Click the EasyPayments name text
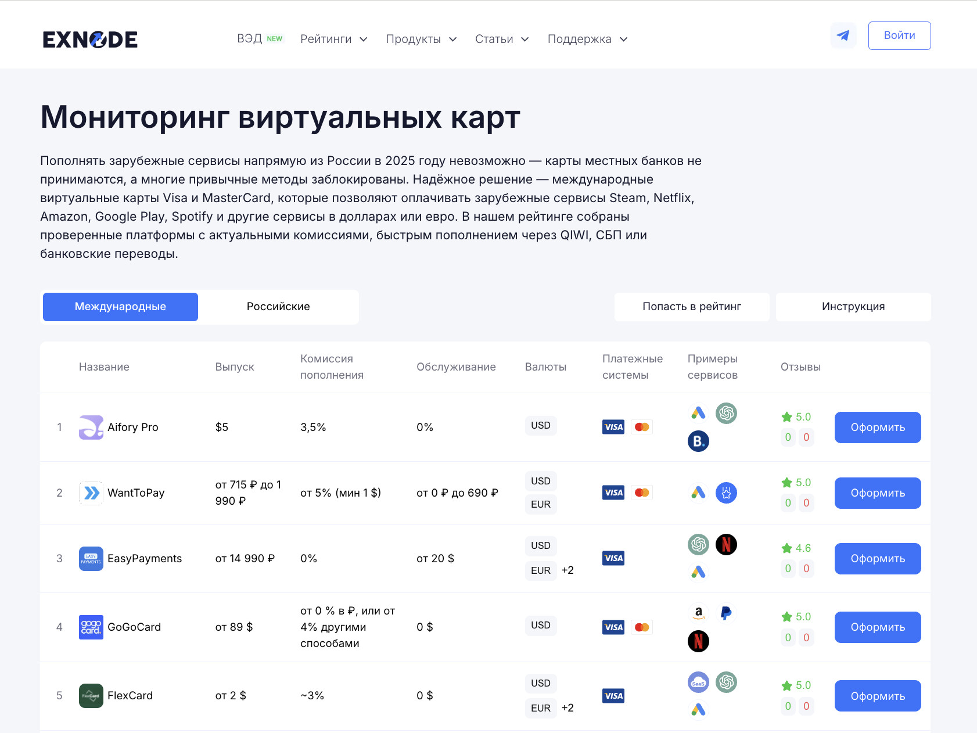The image size is (977, 733). [x=145, y=559]
